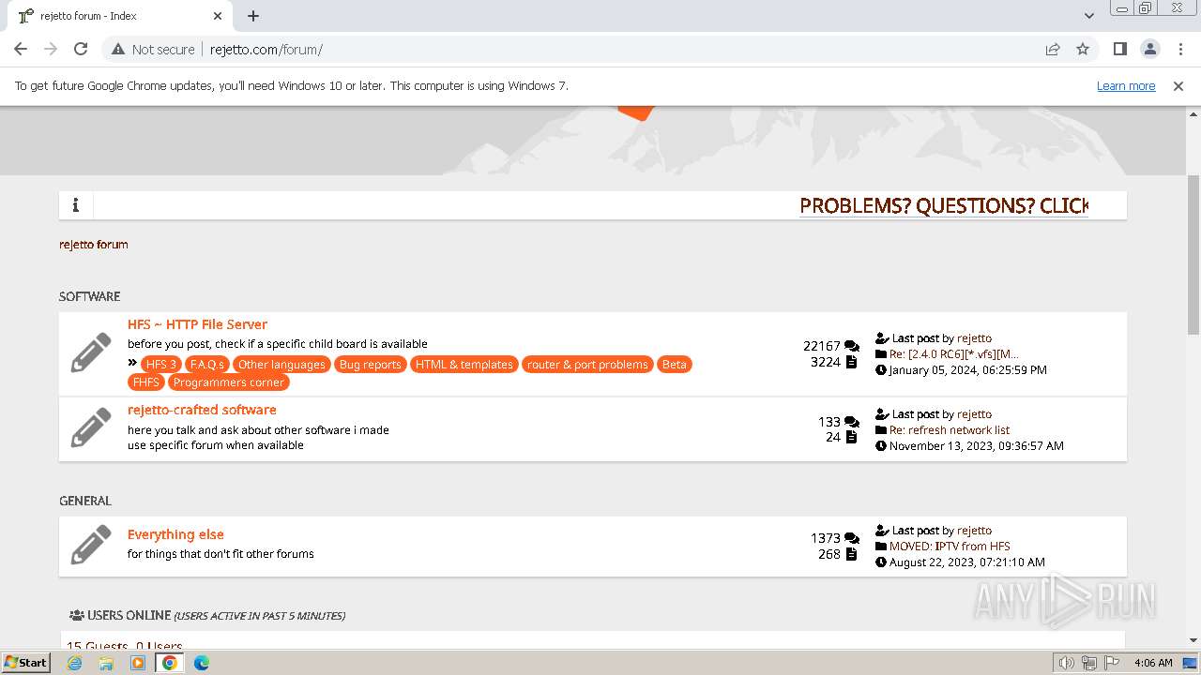Open the HFS 3 child board
The image size is (1201, 675).
[161, 364]
